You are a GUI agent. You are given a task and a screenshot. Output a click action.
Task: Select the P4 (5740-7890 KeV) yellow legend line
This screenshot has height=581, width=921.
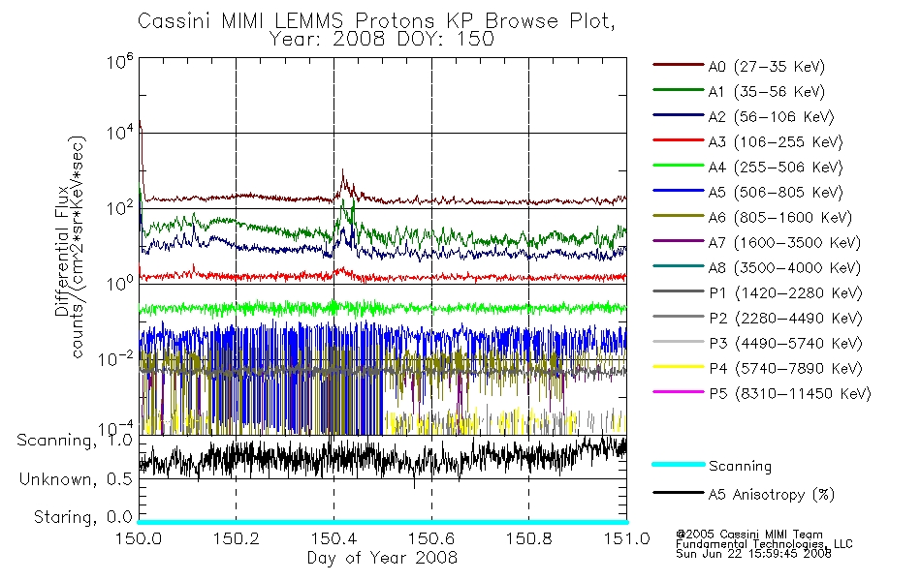679,367
